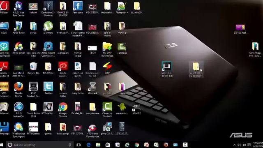Open the taskbar clock and calendar
The width and height of the screenshot is (263, 148).
pos(258,145)
